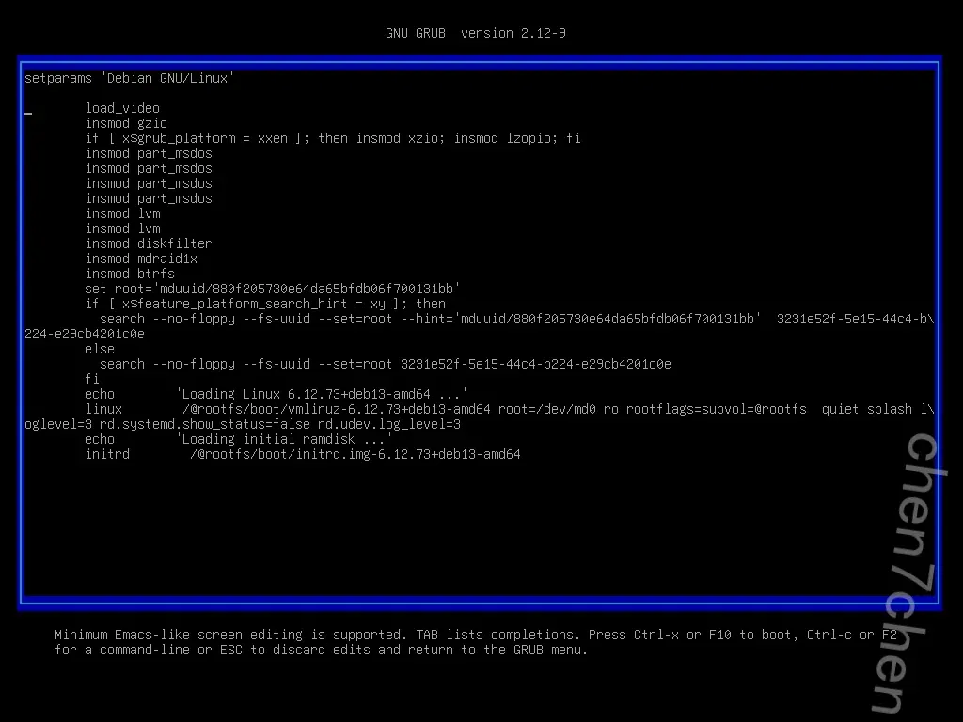Click "'Loading Linux 6.12.73+deb13-amd64 ...'" echo text
This screenshot has height=722, width=963.
pyautogui.click(x=322, y=394)
